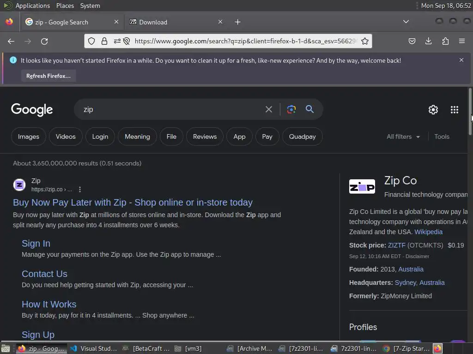Viewport: 473px width, 354px height.
Task: Click the clock showing Mon Sep 18
Action: click(x=446, y=6)
